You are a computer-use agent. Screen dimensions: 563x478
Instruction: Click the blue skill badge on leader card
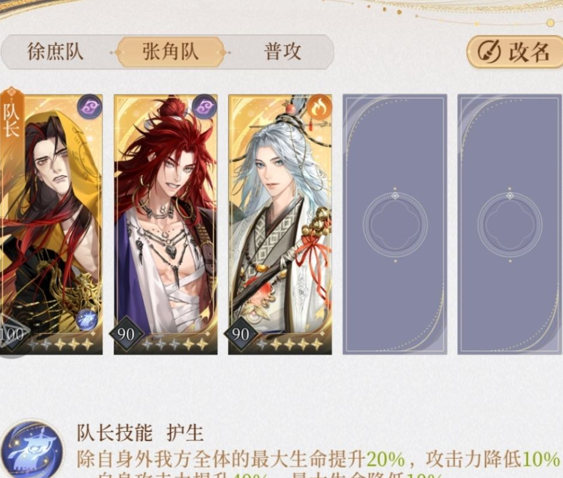point(87,320)
